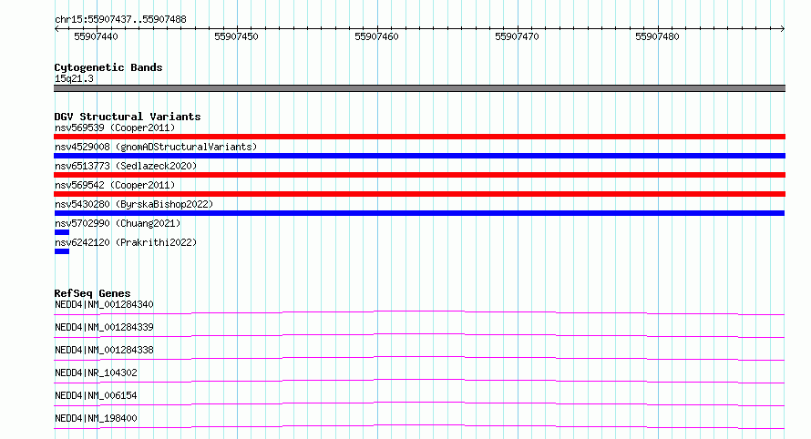Select the Cytogenetic Bands track title

coord(108,67)
